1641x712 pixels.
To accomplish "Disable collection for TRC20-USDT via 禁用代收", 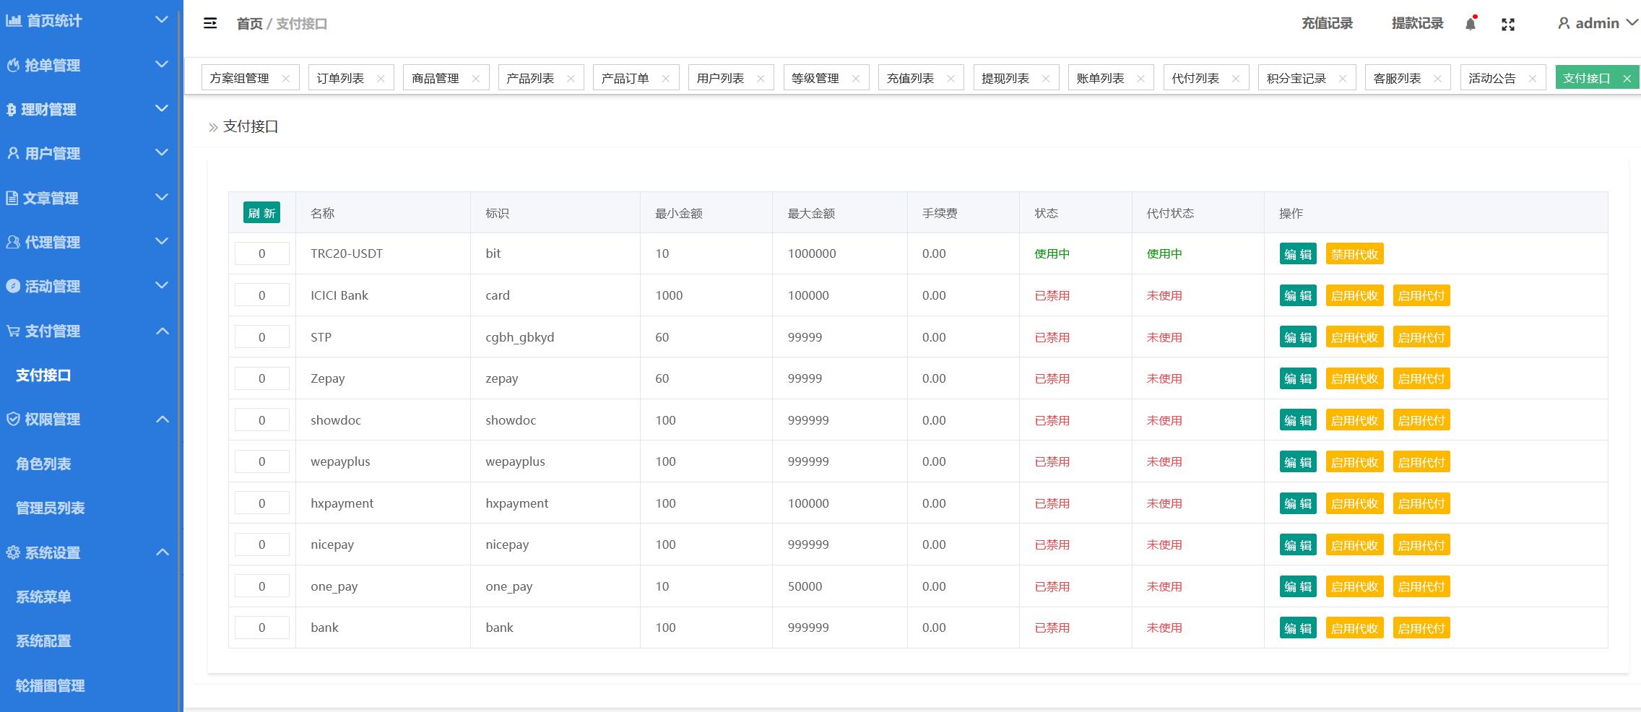I will click(x=1354, y=254).
